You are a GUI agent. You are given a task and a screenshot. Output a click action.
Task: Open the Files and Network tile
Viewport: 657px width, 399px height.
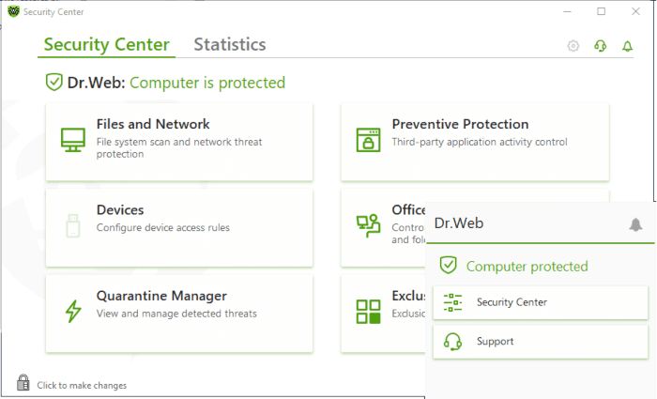point(178,142)
